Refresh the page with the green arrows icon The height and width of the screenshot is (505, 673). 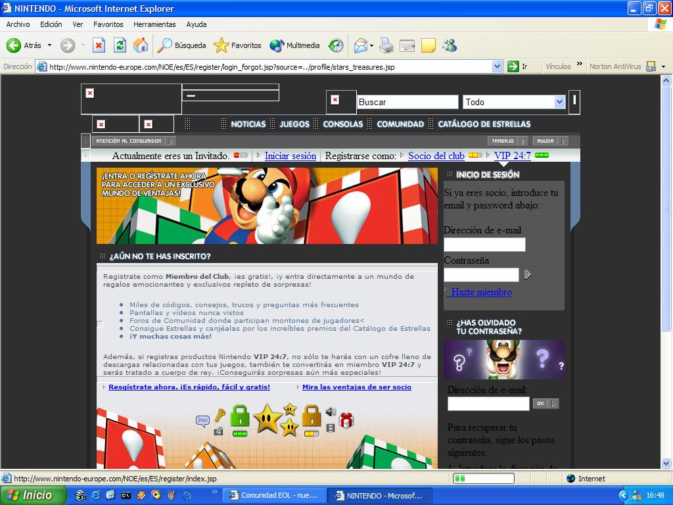(x=120, y=45)
